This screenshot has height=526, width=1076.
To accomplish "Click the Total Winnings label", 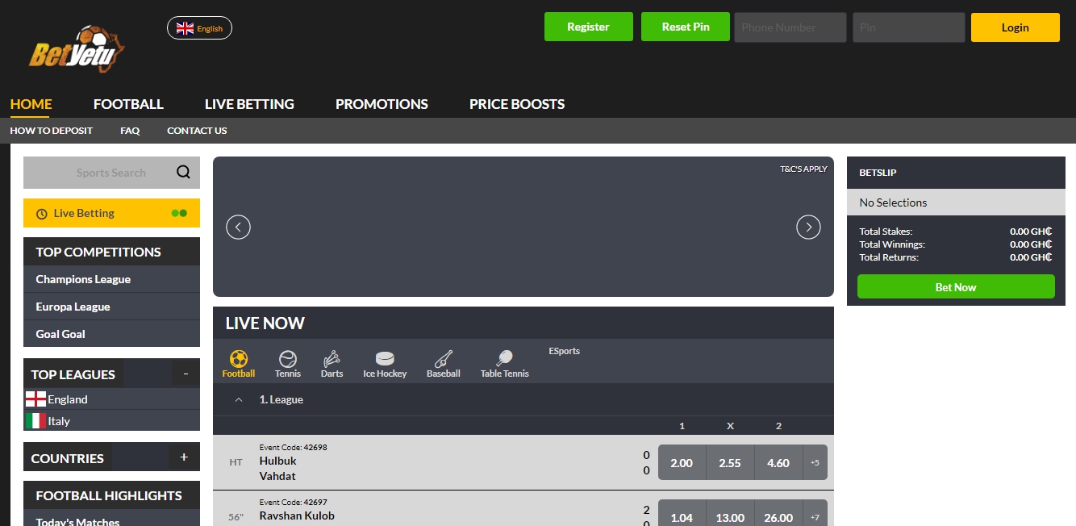I will [892, 244].
